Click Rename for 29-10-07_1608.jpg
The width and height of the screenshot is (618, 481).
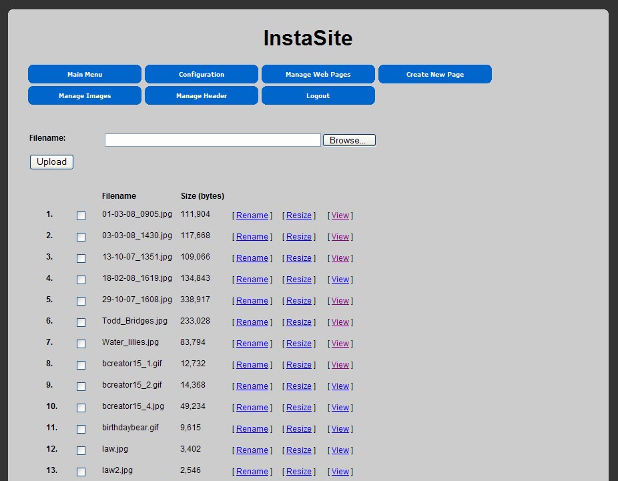click(x=252, y=301)
